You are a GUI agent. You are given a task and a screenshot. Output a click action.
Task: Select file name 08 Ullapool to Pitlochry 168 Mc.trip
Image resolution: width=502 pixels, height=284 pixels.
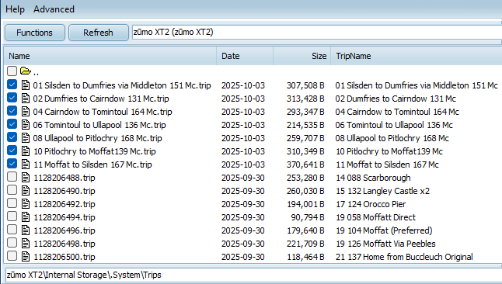(x=97, y=138)
